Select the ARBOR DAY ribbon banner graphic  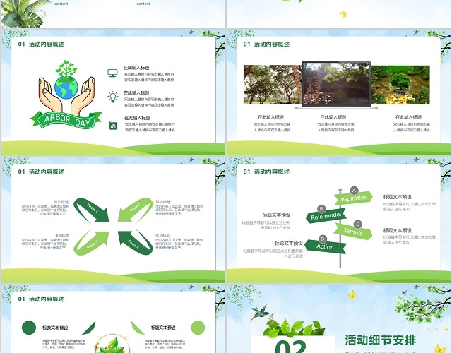point(66,119)
